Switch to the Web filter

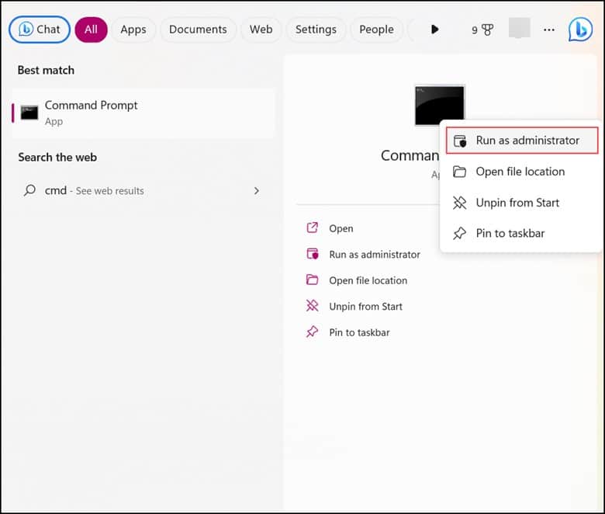pyautogui.click(x=261, y=30)
